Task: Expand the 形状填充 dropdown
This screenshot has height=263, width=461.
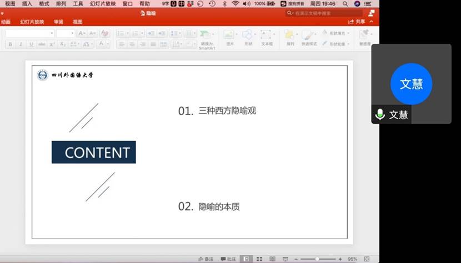Action: point(349,33)
